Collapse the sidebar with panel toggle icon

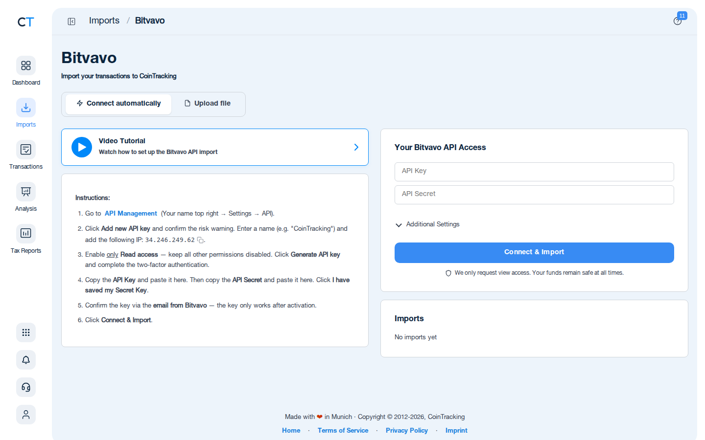click(71, 21)
